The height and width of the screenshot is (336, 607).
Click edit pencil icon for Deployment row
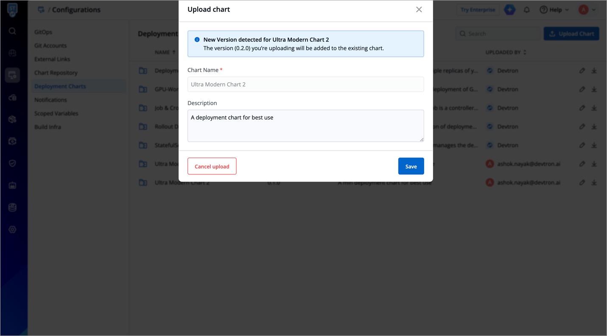click(x=582, y=71)
